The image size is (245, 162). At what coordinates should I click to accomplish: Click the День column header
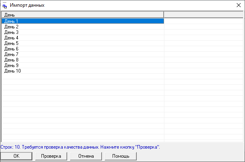(x=82, y=15)
